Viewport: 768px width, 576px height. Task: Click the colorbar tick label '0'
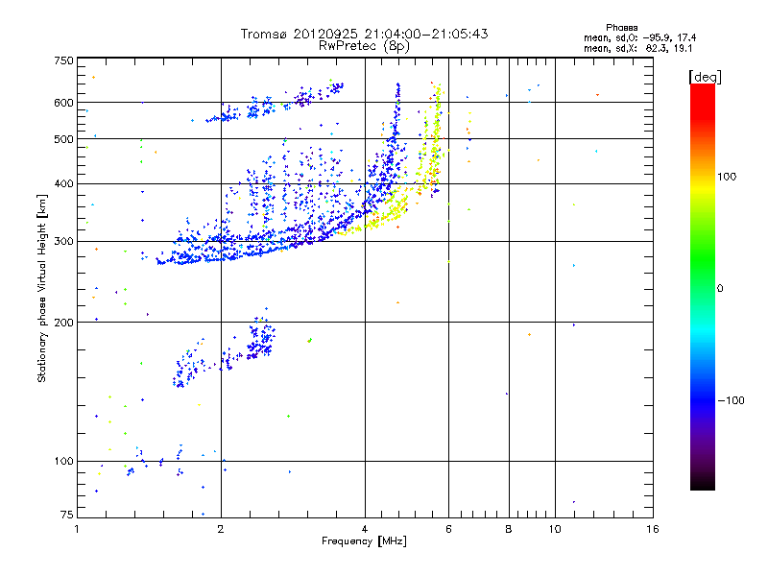720,289
